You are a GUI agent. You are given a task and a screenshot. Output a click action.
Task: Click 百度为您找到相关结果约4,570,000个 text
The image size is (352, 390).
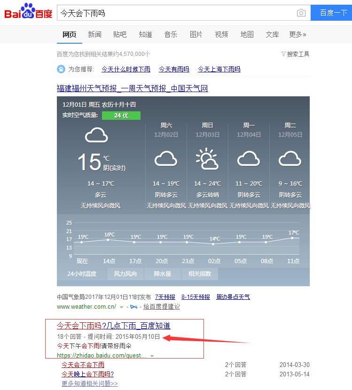103,54
